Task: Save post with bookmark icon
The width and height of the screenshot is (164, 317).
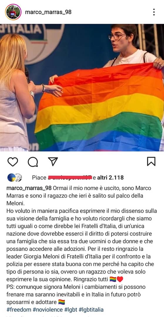Action: 151,161
